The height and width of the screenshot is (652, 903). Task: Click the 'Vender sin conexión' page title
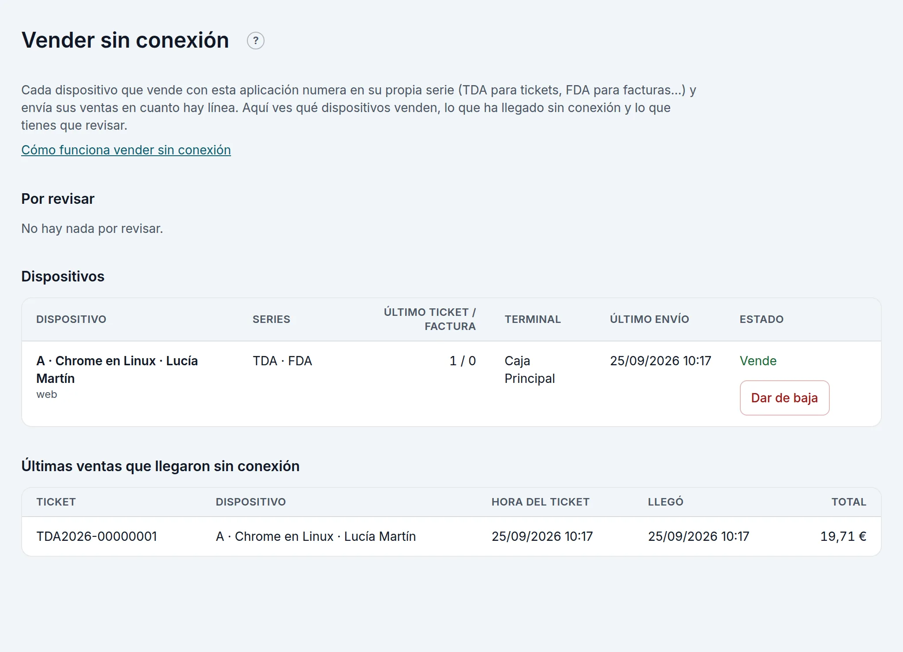125,40
